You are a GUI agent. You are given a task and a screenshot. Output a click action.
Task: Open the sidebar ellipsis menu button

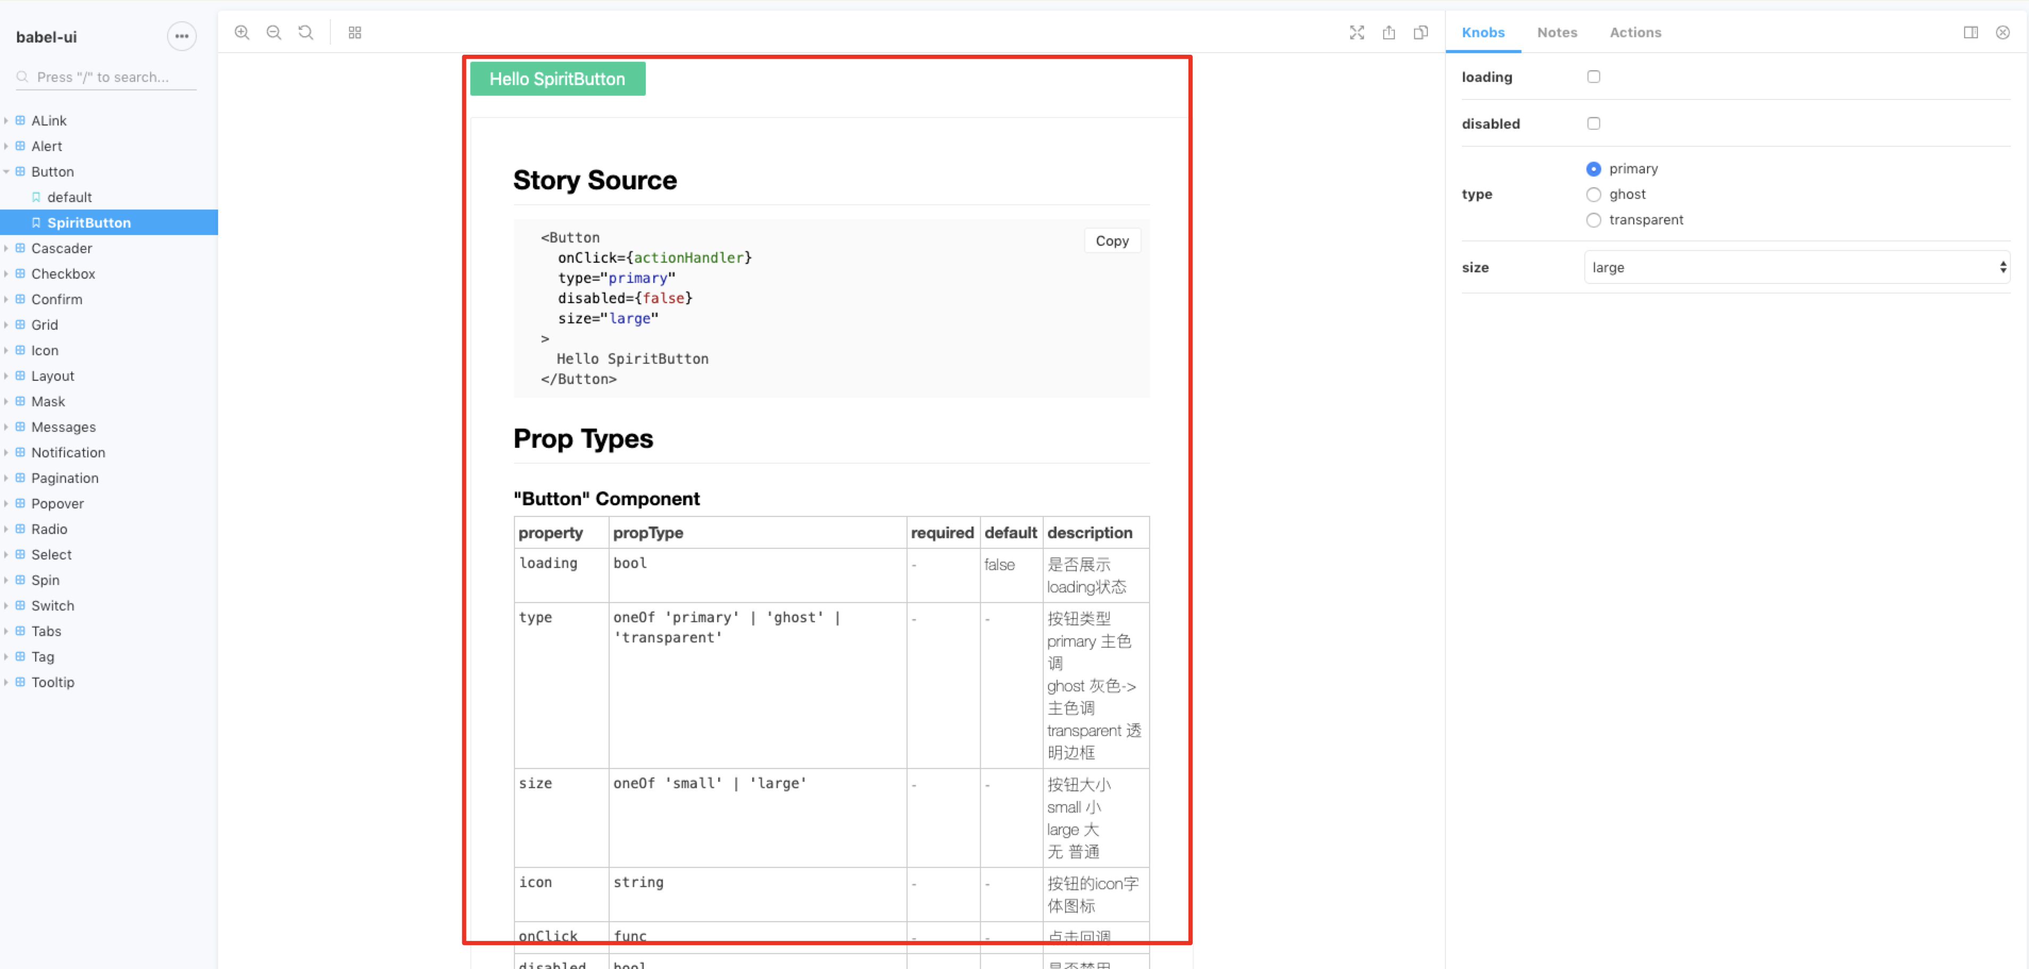[181, 36]
